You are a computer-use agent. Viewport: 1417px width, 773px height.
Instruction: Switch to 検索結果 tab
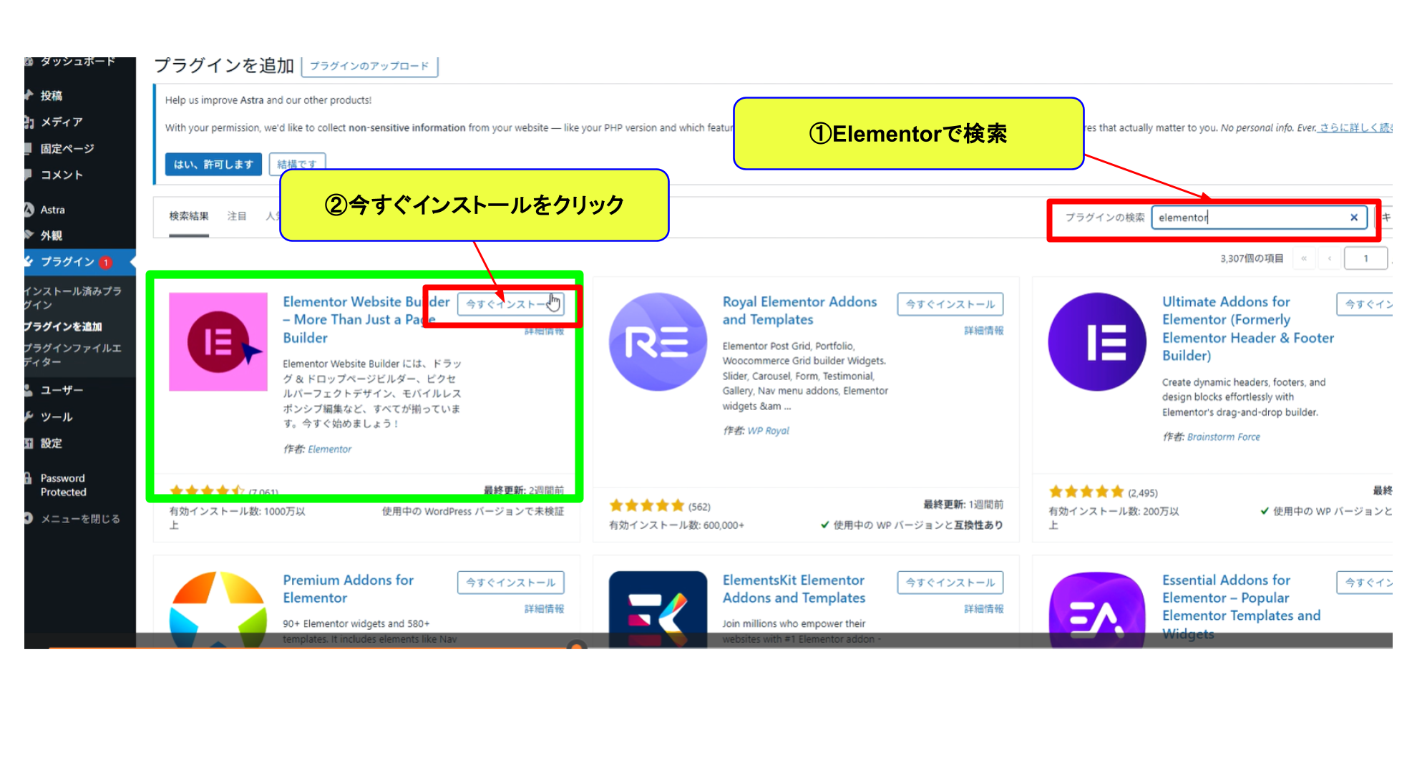coord(189,216)
